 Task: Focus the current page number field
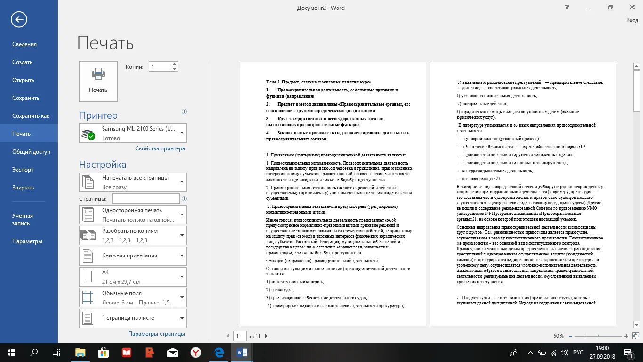(x=240, y=336)
